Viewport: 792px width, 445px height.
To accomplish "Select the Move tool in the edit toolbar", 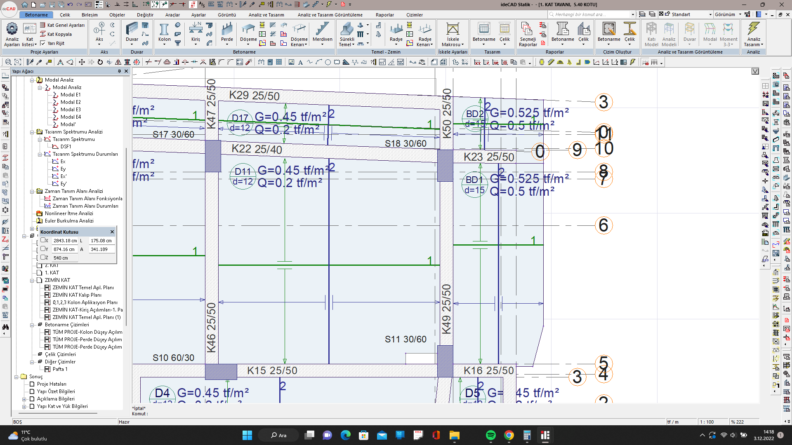I will [x=82, y=62].
